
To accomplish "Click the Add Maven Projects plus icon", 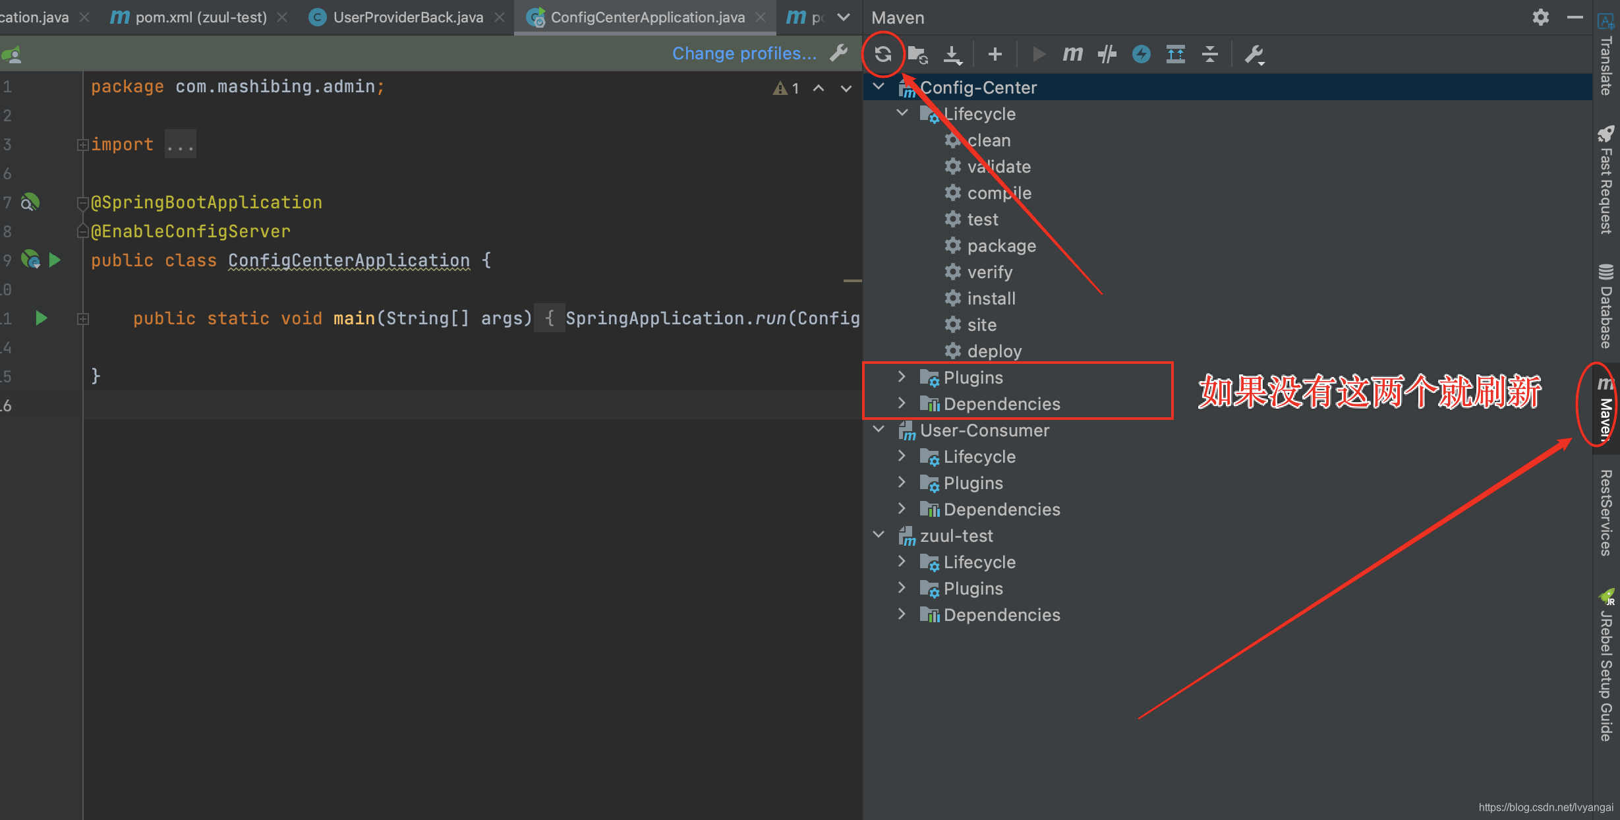I will pos(995,54).
